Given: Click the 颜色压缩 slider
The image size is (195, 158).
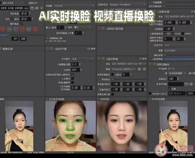Looking at the screenshot, I should click(x=179, y=55).
